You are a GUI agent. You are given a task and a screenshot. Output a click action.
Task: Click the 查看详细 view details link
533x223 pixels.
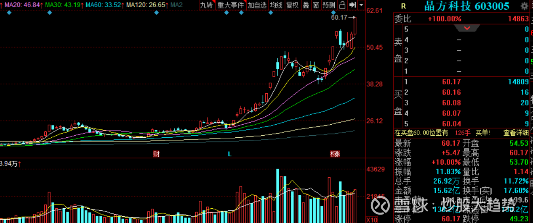coord(516,133)
